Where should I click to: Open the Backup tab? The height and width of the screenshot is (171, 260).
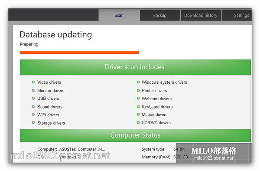coord(160,15)
